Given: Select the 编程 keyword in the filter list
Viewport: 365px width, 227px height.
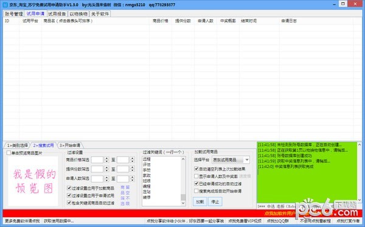Looking at the screenshot, I should pos(147,186).
